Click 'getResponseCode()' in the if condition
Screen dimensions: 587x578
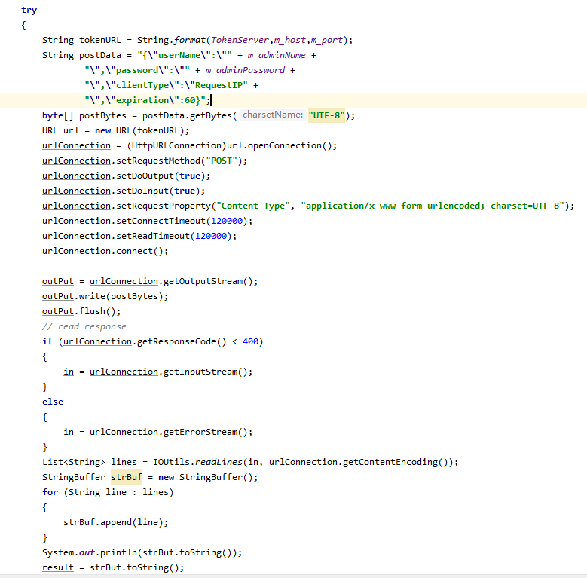click(x=182, y=341)
